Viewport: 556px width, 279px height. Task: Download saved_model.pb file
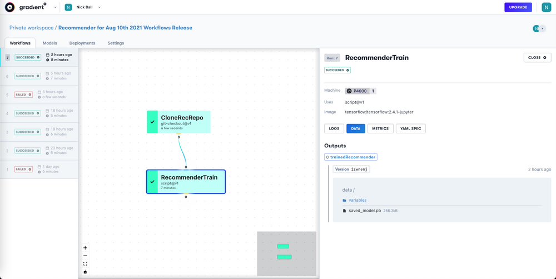pyautogui.click(x=365, y=211)
